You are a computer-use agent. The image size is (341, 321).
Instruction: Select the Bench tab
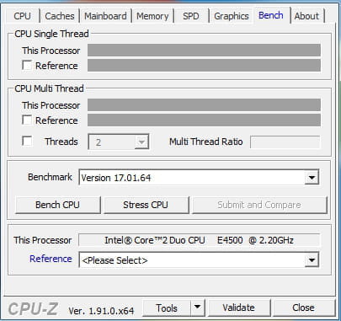271,15
